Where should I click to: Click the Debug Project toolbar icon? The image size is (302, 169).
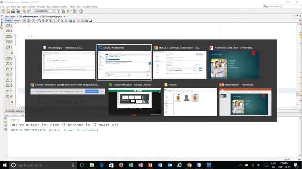click(75, 11)
